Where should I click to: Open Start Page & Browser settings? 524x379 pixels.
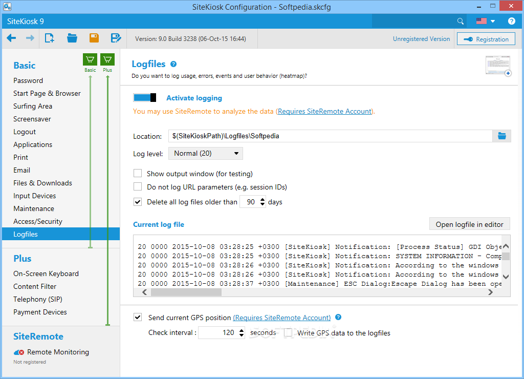(x=47, y=93)
